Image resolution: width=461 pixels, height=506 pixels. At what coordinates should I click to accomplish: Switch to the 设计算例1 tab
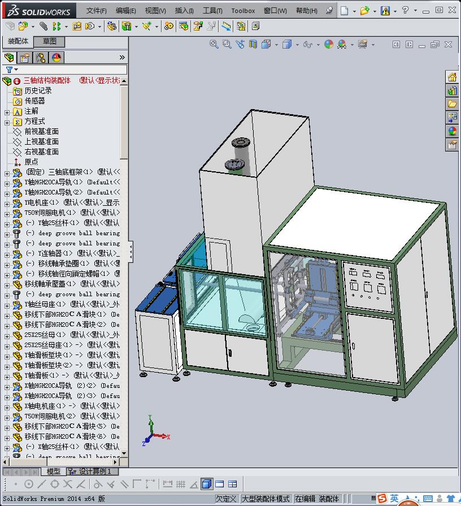(x=93, y=472)
